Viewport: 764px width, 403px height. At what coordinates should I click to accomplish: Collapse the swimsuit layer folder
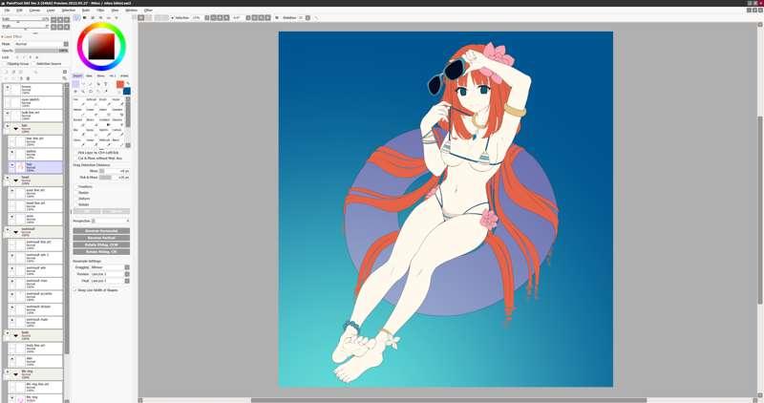tap(15, 232)
